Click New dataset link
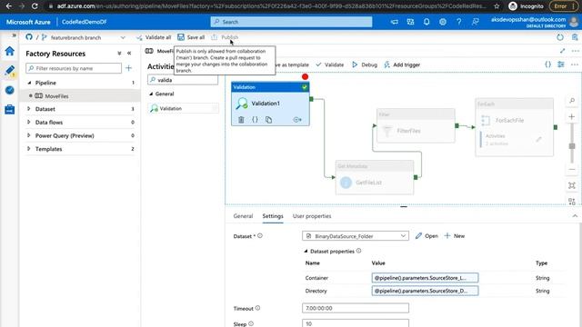Viewport: 582px width, 327px height. [x=455, y=236]
